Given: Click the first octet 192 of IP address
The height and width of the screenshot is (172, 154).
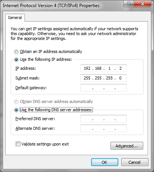Looking at the screenshot, I should point(87,68).
